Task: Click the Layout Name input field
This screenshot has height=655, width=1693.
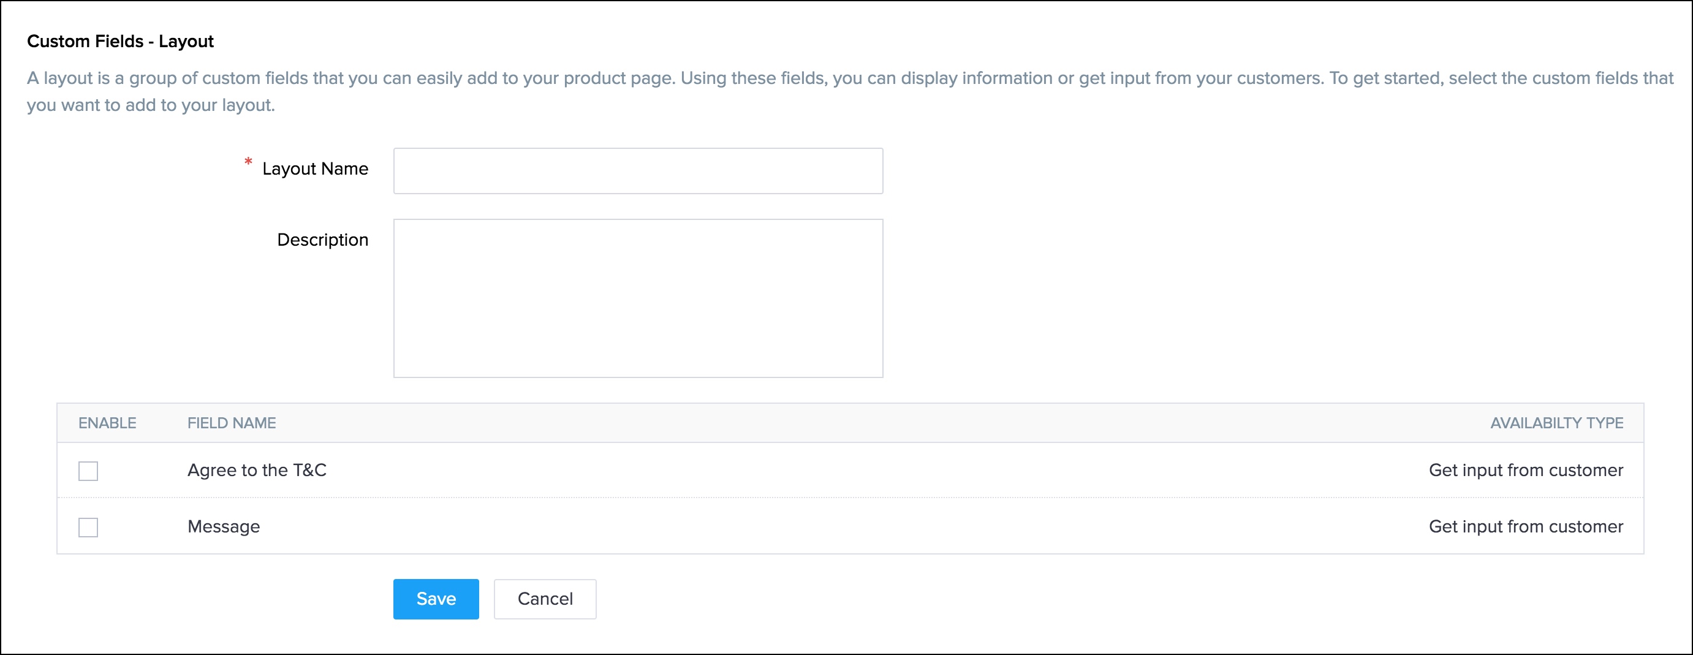Action: (637, 171)
